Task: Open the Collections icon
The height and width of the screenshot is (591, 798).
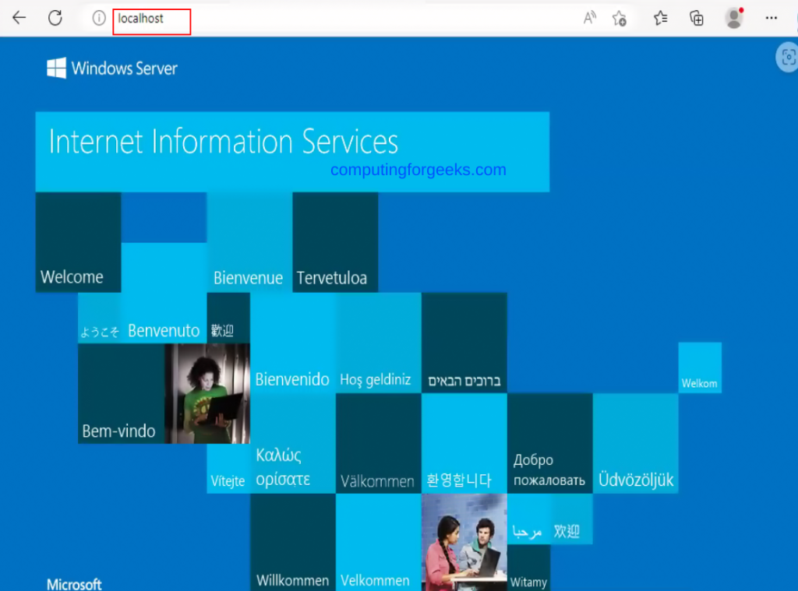Action: [696, 17]
